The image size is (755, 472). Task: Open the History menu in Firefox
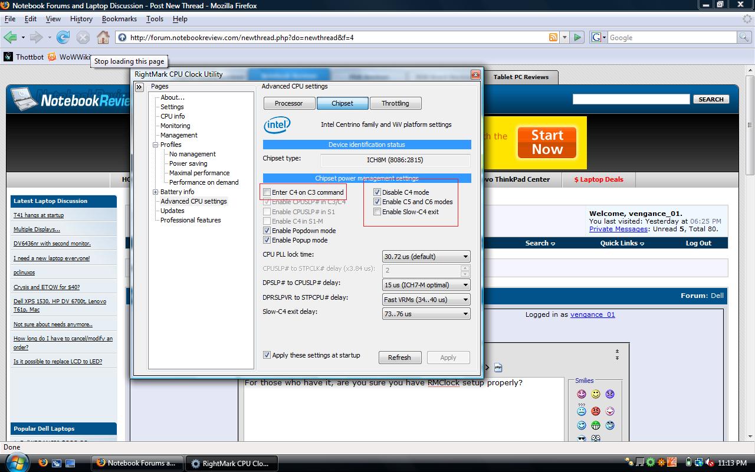tap(81, 19)
